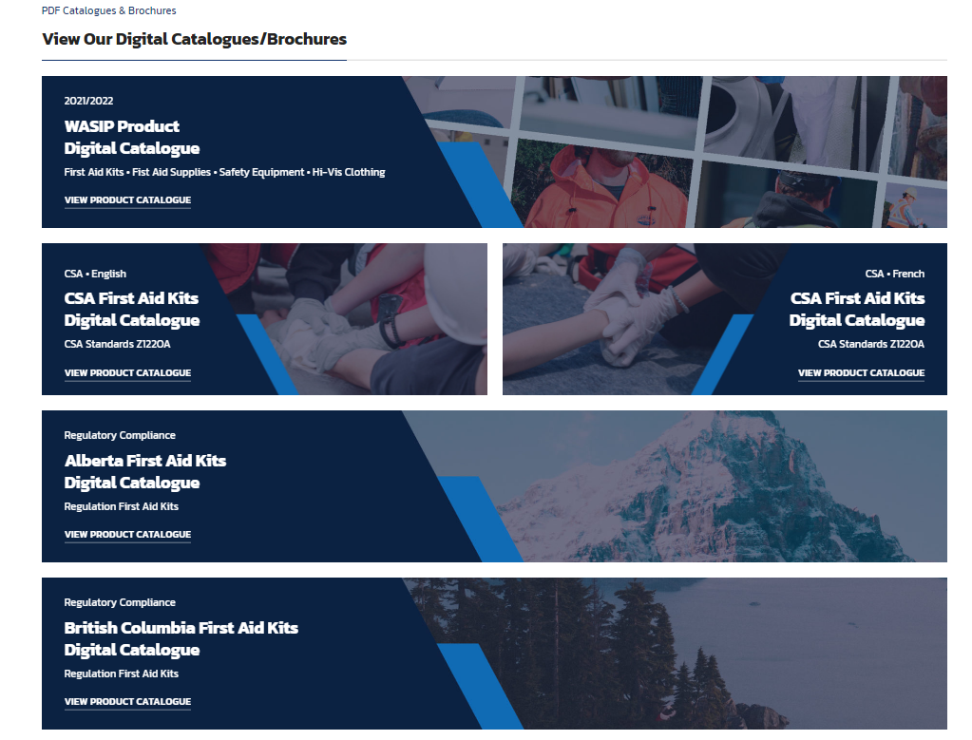Click CSA Standards Z1220A on French banner
This screenshot has width=972, height=740.
[x=871, y=344]
